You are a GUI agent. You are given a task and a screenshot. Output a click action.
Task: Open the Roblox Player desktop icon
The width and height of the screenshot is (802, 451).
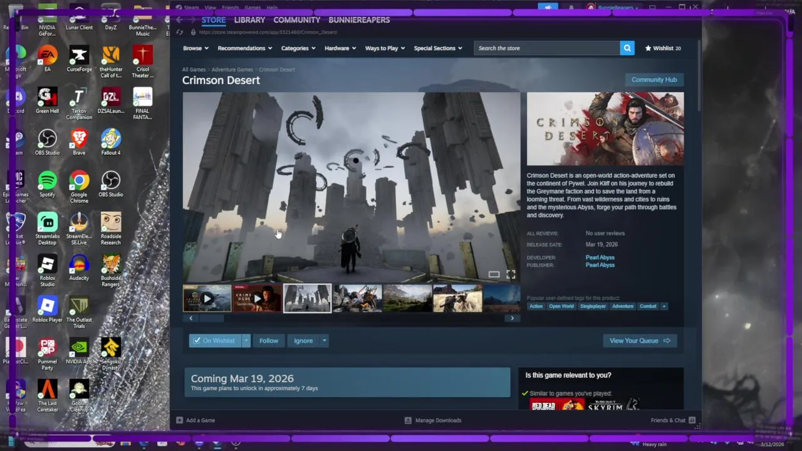[47, 309]
